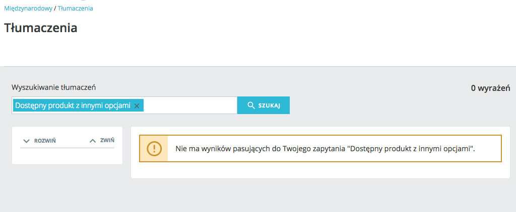Go to the Tłumaczenia breadcrumb link
The height and width of the screenshot is (212, 516).
tap(75, 9)
